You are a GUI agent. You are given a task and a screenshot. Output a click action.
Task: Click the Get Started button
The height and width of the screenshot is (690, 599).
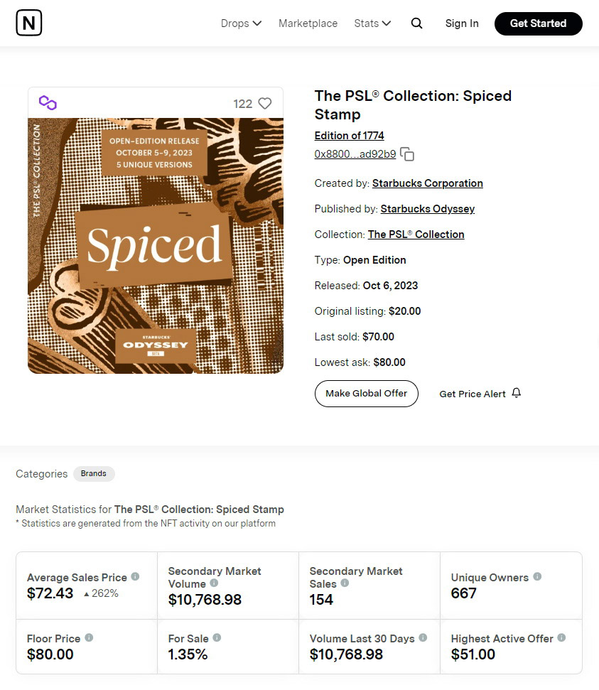tap(539, 23)
